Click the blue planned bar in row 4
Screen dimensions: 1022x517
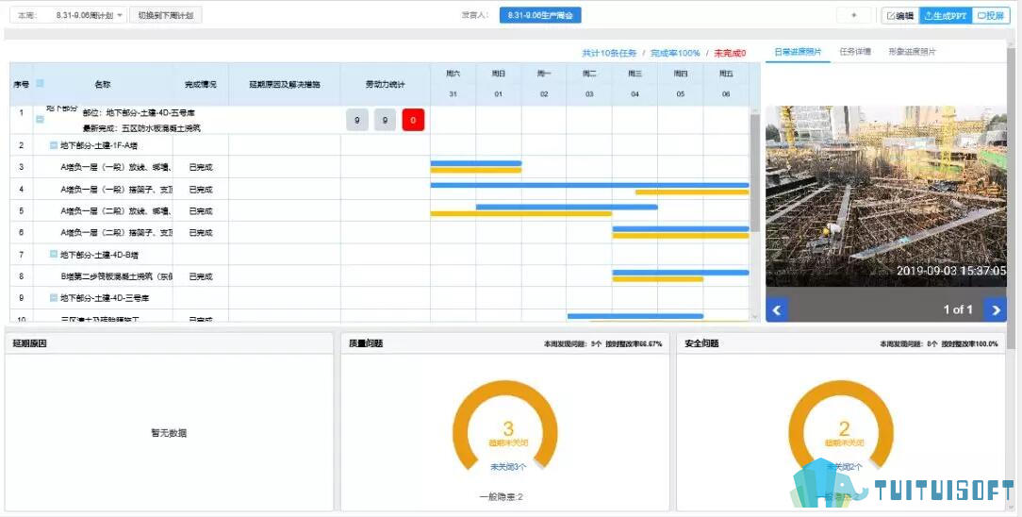pos(590,185)
